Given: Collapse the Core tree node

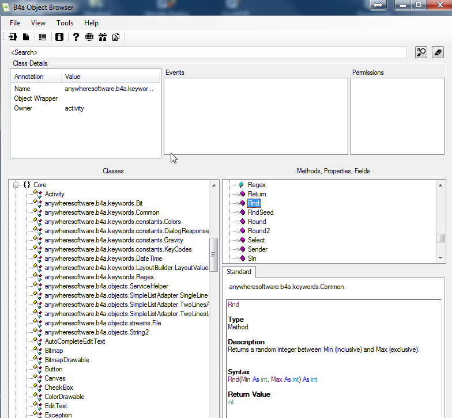Looking at the screenshot, I should (x=16, y=185).
